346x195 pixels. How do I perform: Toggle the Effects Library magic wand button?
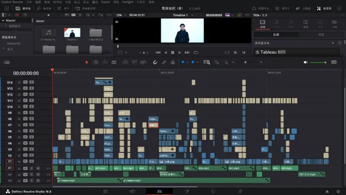pyautogui.click(x=44, y=8)
